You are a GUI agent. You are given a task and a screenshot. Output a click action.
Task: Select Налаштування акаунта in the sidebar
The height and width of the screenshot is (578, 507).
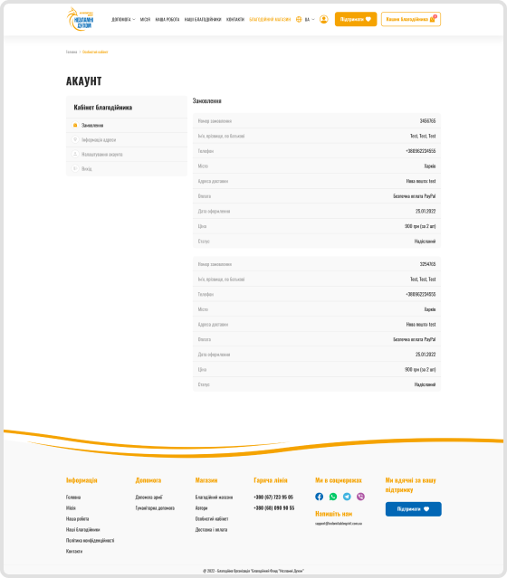pos(127,154)
